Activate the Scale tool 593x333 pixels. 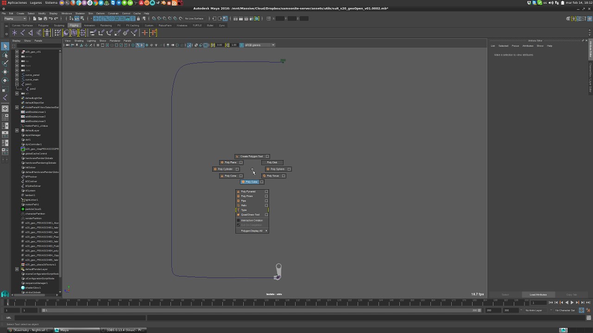pyautogui.click(x=5, y=89)
